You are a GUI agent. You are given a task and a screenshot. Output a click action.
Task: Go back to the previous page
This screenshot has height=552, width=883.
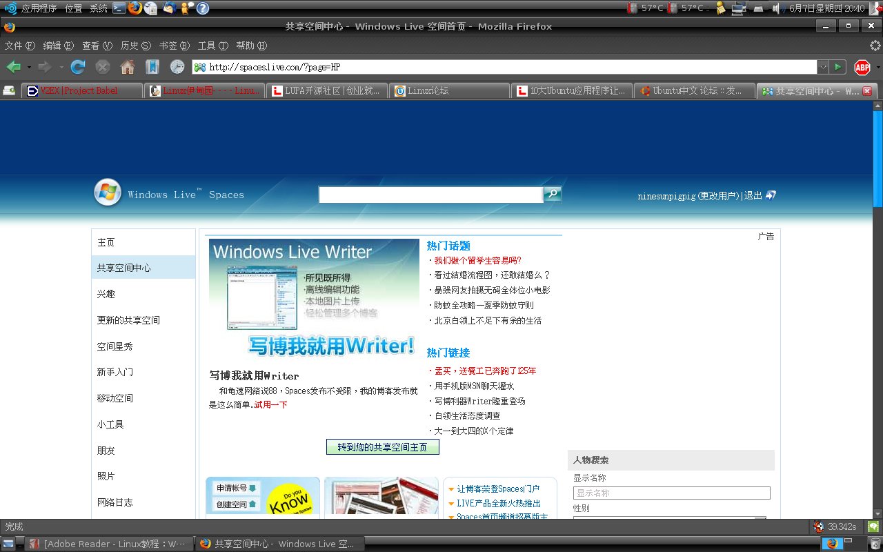(x=13, y=67)
